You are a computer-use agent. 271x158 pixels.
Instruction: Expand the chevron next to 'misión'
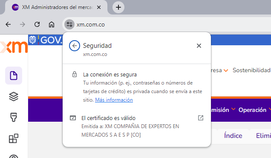(234, 109)
